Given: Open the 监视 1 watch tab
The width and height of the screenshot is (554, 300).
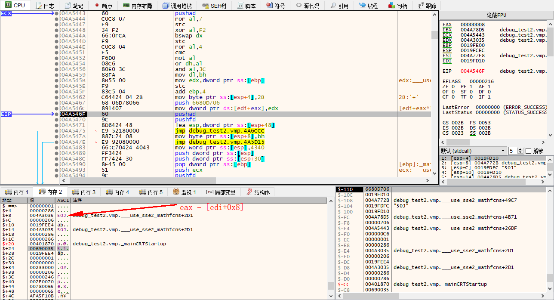Looking at the screenshot, I should [x=185, y=192].
